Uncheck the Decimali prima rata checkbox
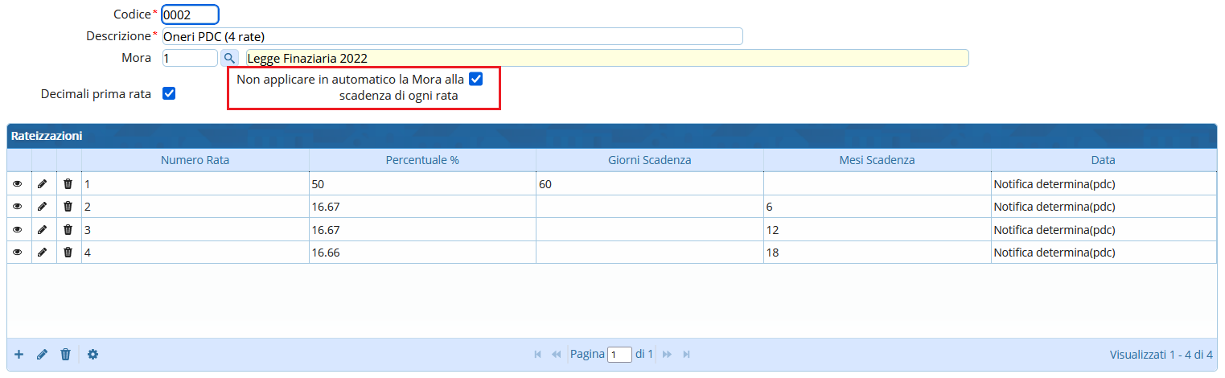Viewport: 1225px width, 378px height. [169, 93]
